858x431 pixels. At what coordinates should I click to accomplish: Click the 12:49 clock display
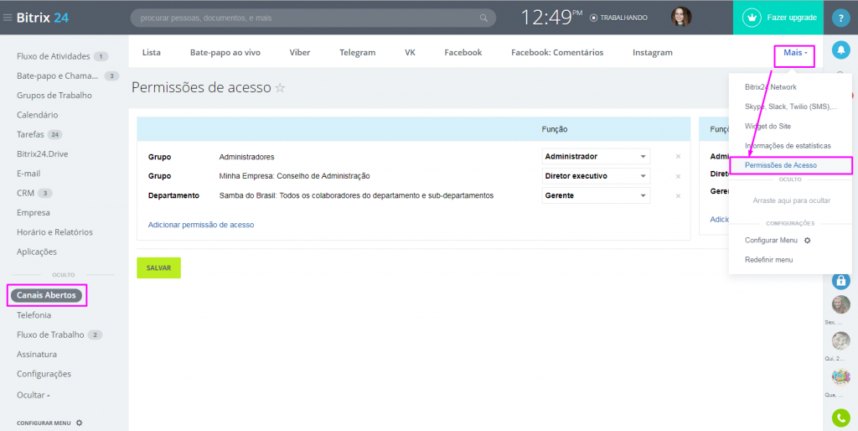pos(551,18)
